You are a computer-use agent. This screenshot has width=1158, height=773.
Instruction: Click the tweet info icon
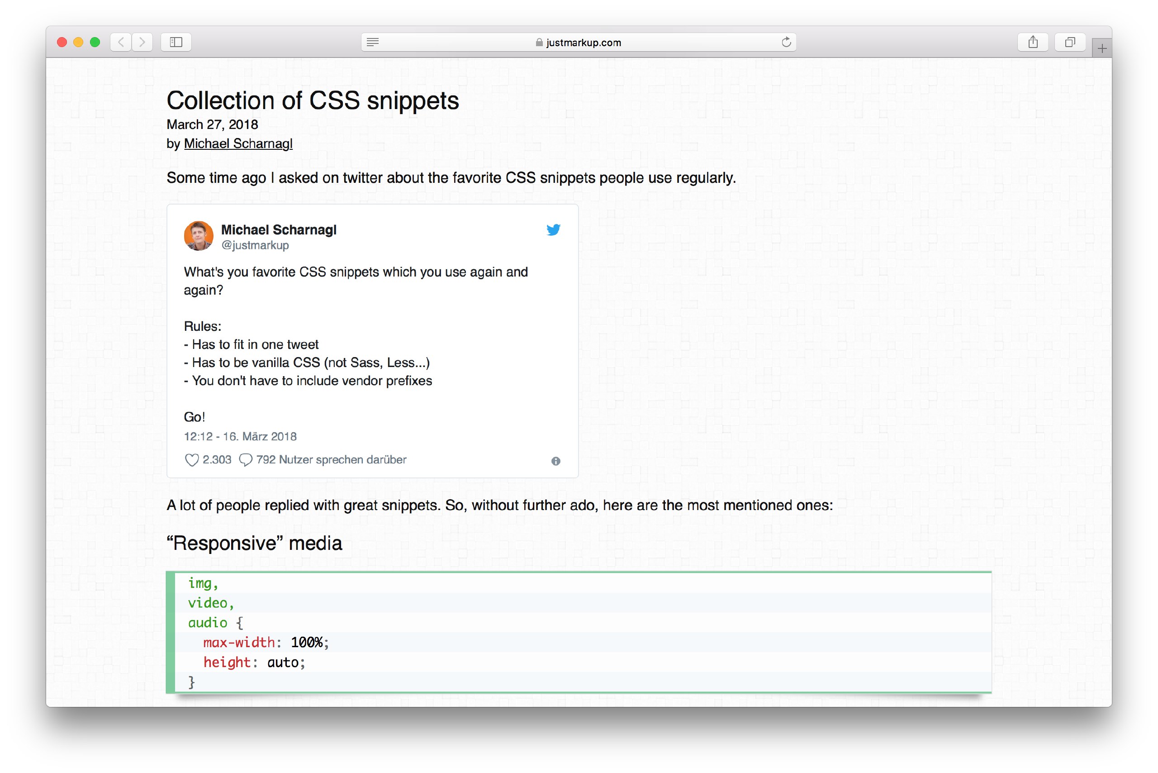coord(555,461)
